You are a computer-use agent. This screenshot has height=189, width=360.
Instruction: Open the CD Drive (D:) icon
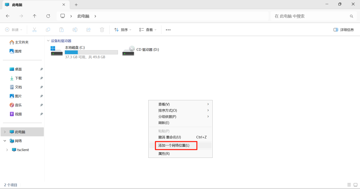(x=129, y=51)
